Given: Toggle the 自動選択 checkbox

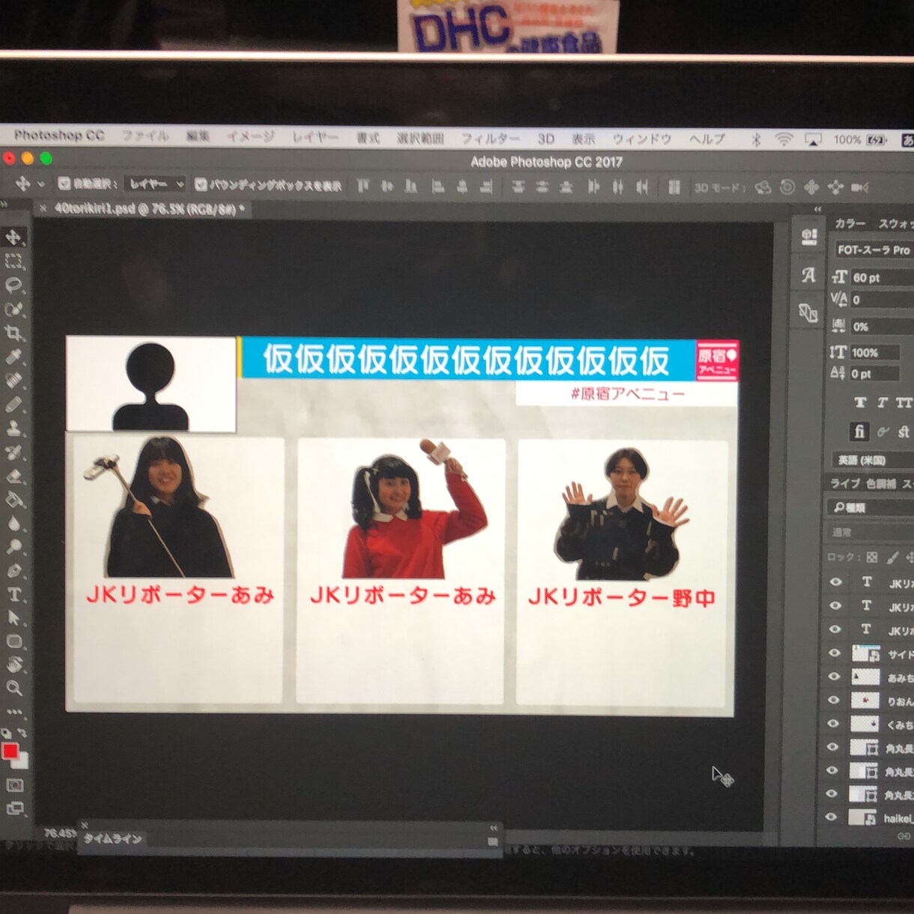Looking at the screenshot, I should (64, 184).
